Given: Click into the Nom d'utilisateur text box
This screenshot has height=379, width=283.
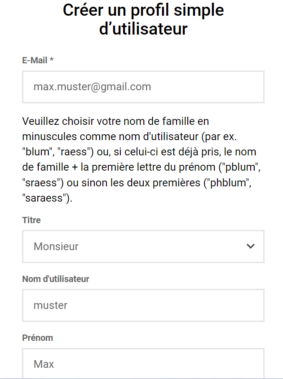Looking at the screenshot, I should coord(143,305).
